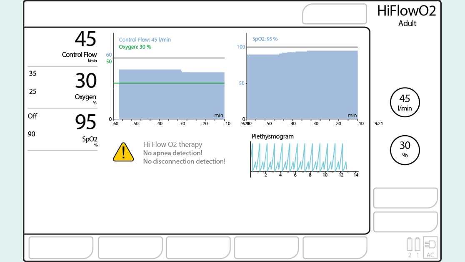
Task: Click the No apnea detection message
Action: click(x=172, y=153)
